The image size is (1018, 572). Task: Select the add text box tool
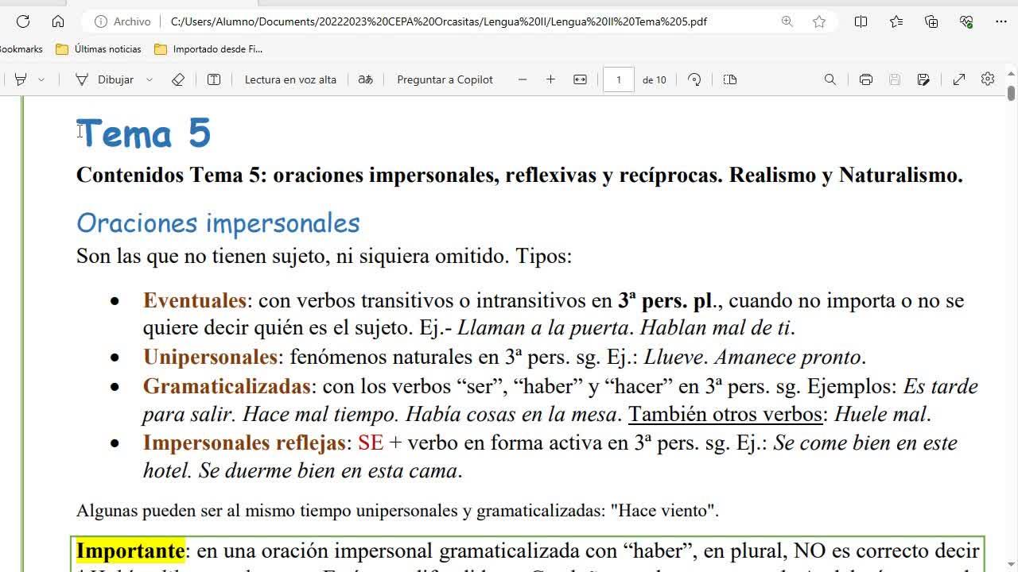[x=214, y=79]
